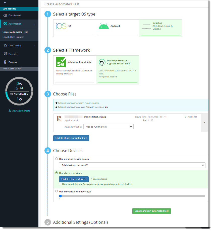
Task: Open Trial desktop devices group dropdown
Action: 132,165
